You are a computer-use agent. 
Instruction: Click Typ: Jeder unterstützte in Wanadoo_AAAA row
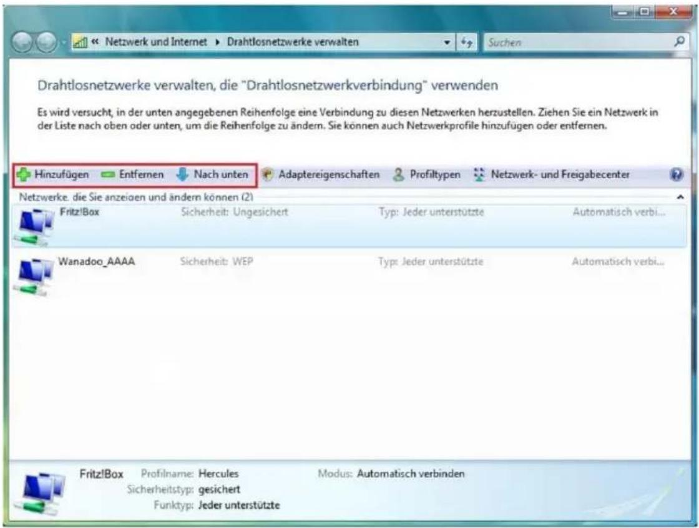tap(431, 262)
